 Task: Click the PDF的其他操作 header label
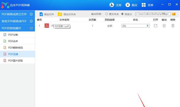[x=11, y=28]
